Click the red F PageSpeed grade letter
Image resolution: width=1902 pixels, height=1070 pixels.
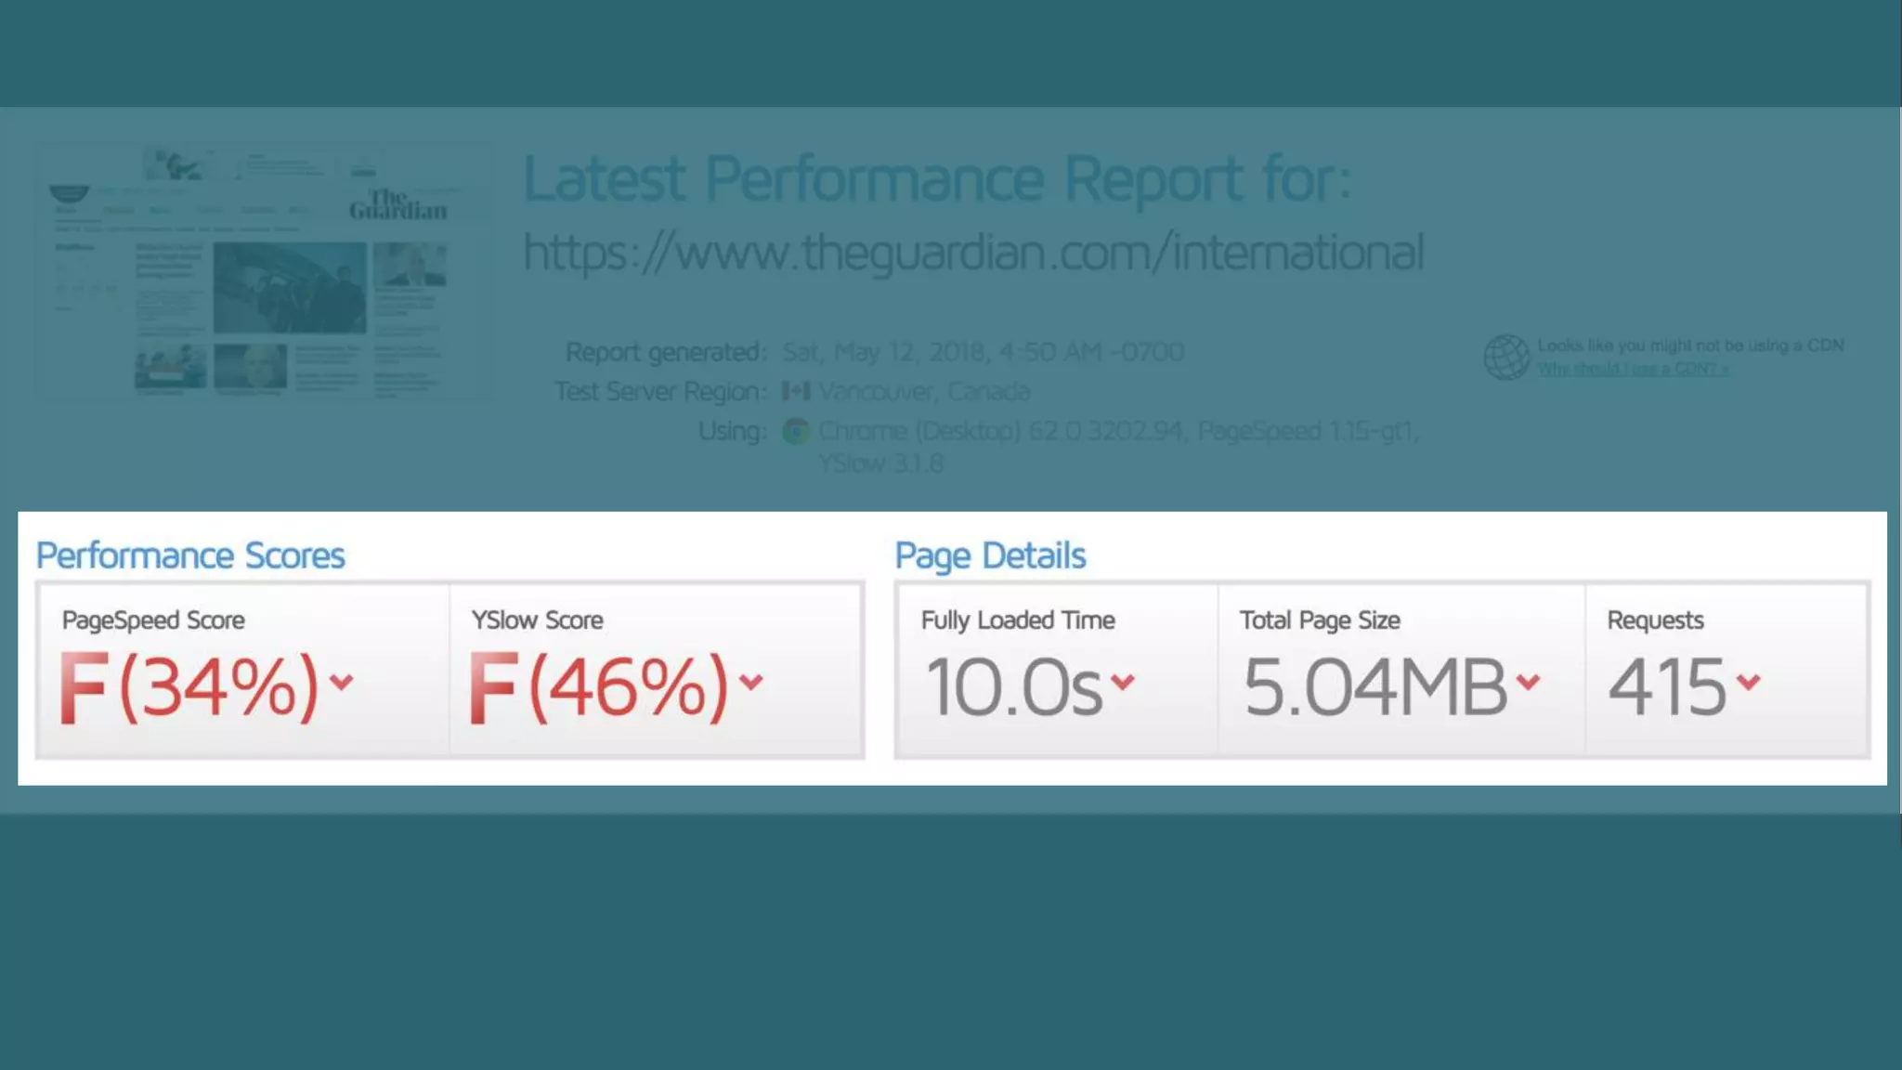pyautogui.click(x=83, y=688)
